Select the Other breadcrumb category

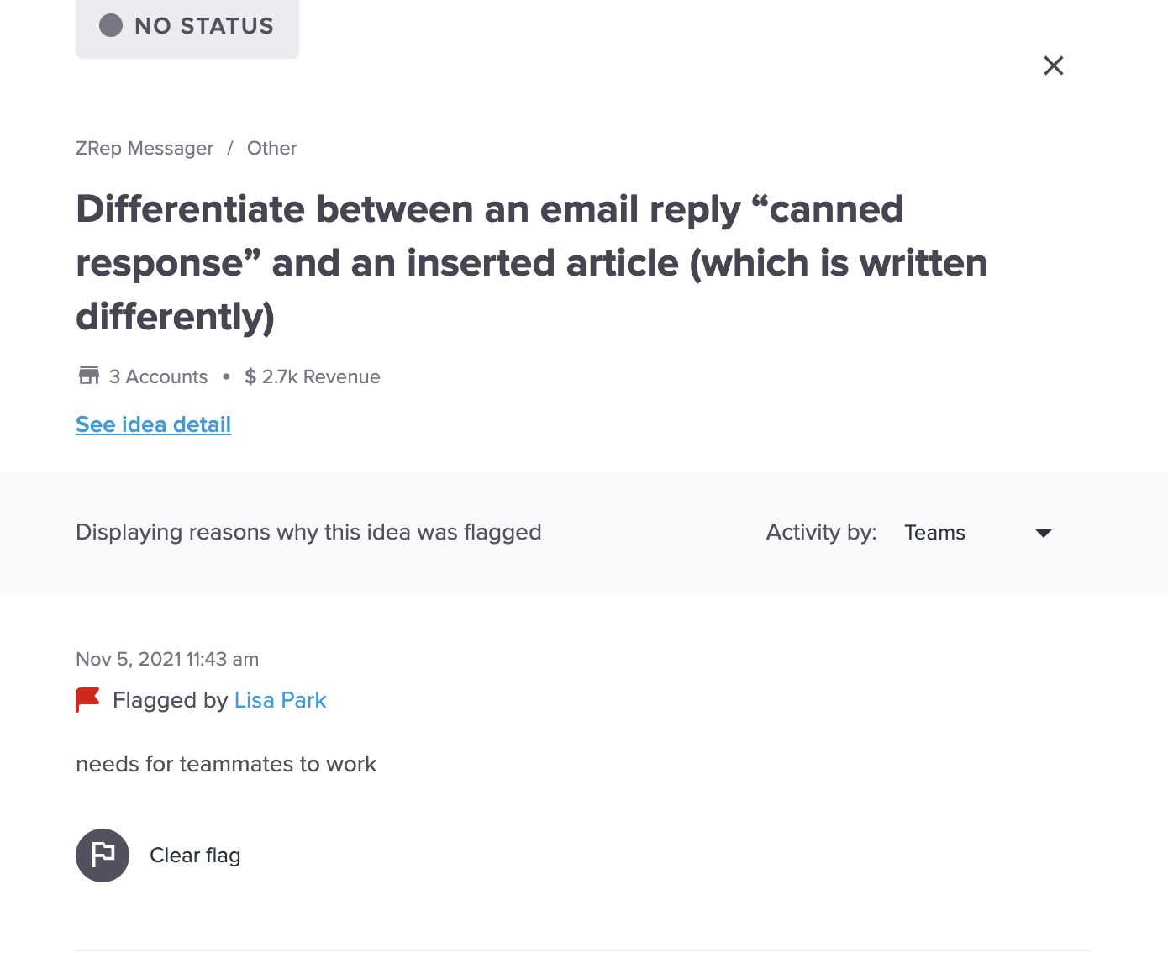pos(271,148)
